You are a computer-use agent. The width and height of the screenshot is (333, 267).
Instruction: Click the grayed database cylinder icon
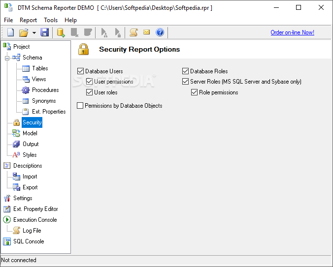[x=88, y=32]
